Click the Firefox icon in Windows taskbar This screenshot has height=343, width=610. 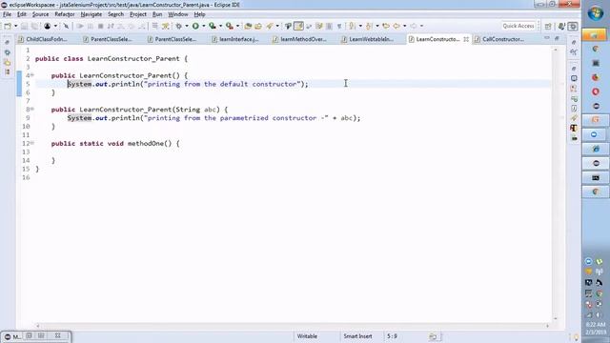[x=595, y=77]
